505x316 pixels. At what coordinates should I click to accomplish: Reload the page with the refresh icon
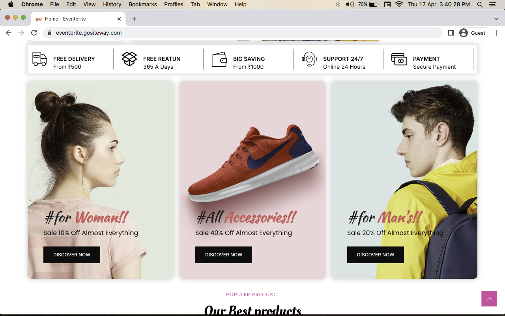(34, 33)
